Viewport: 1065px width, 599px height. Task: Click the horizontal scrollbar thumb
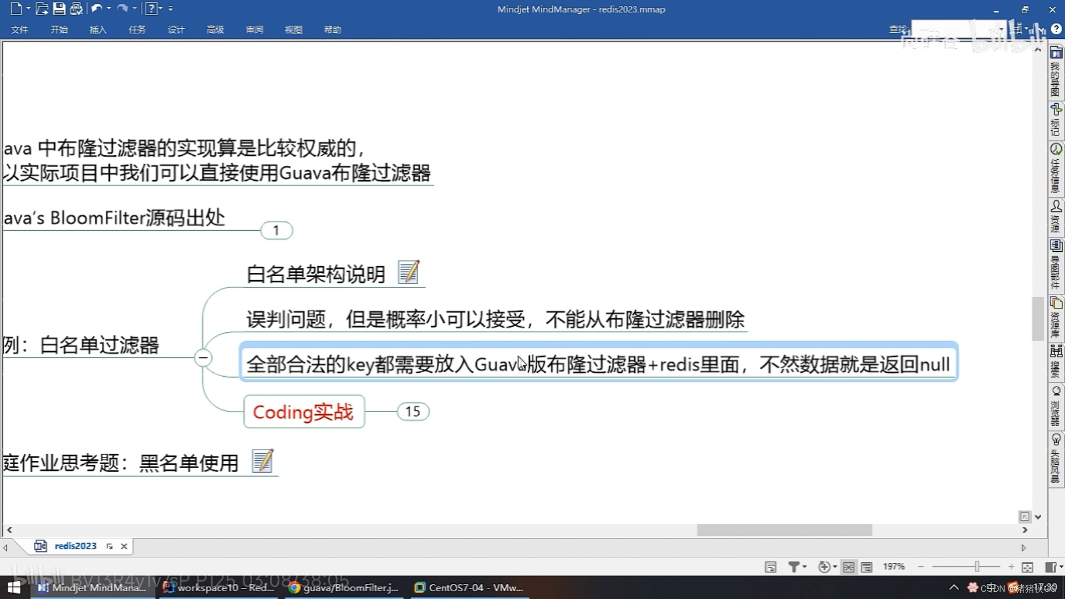click(784, 530)
